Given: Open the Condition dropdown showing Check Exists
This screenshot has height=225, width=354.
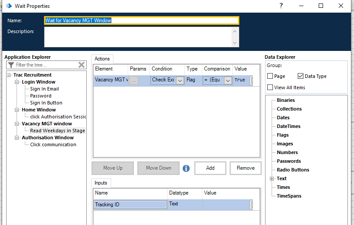Looking at the screenshot, I should 180,80.
